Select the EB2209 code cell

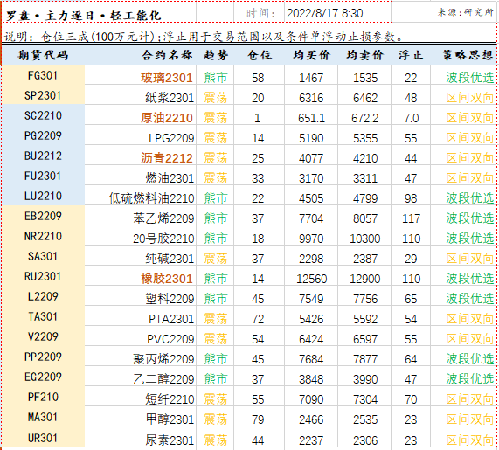[x=43, y=216]
